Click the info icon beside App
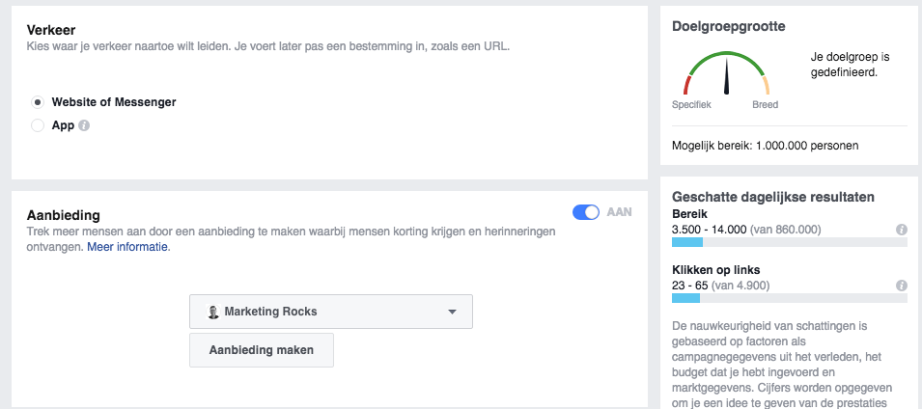 pyautogui.click(x=84, y=125)
